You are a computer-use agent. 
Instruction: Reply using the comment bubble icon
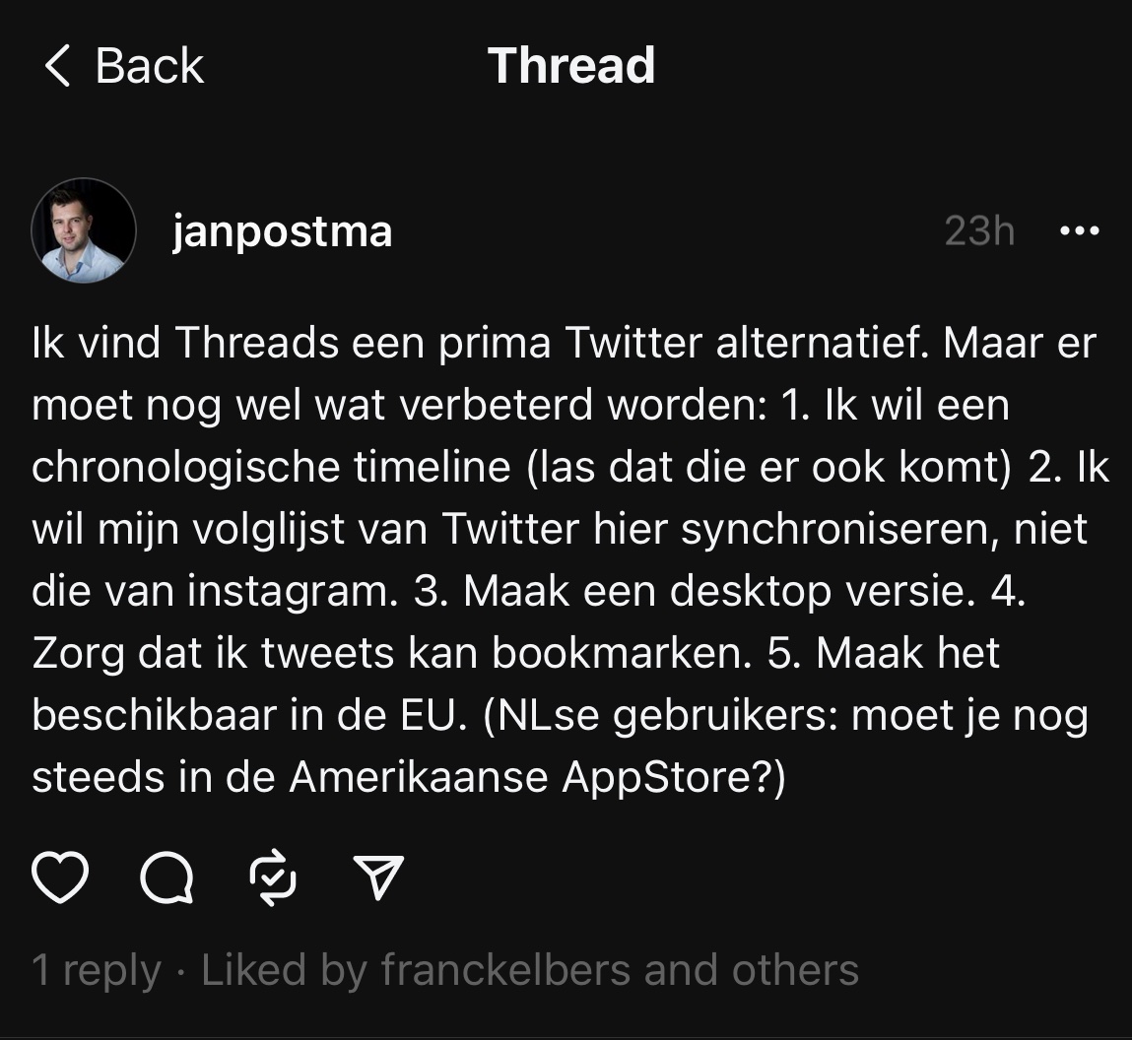166,877
